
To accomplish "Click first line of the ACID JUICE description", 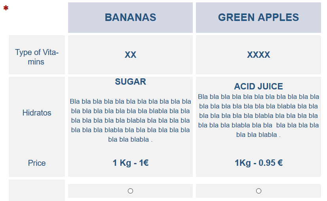I will (x=258, y=97).
